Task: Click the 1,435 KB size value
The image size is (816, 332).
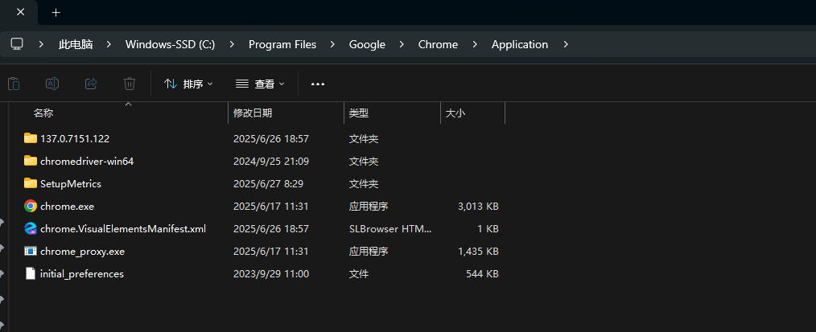Action: tap(478, 252)
